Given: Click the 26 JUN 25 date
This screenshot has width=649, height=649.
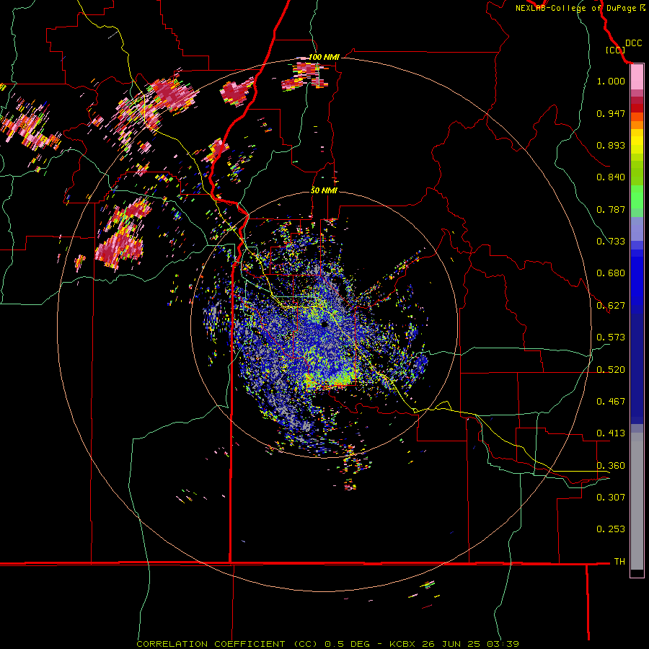Looking at the screenshot, I should (451, 644).
